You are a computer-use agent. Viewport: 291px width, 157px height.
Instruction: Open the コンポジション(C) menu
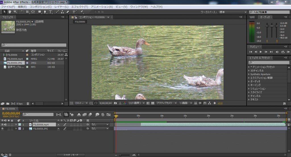(40, 7)
